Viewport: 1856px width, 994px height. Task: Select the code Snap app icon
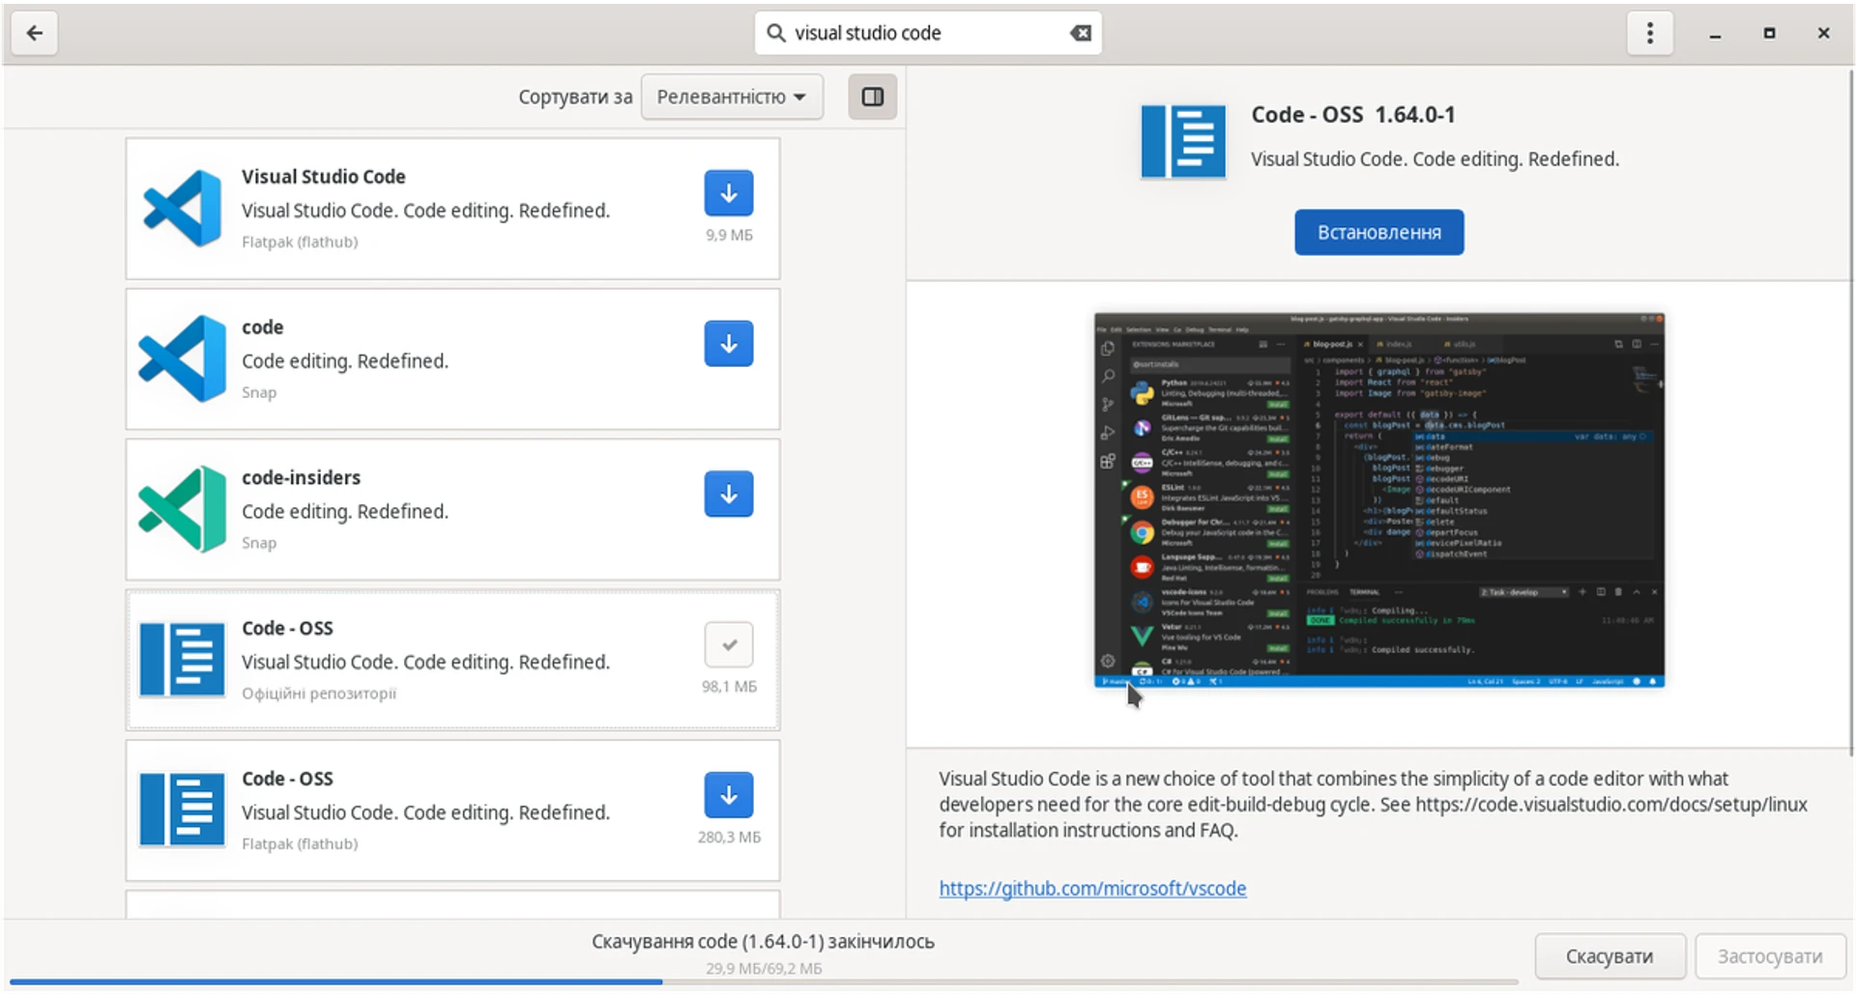tap(182, 358)
